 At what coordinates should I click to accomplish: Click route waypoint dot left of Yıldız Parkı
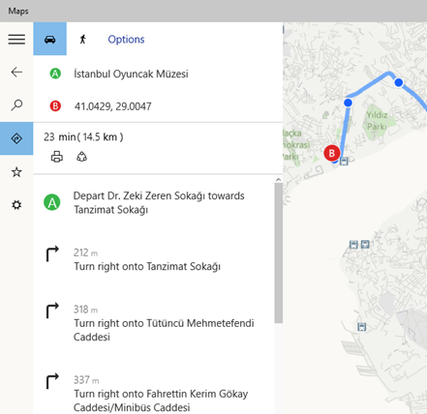click(348, 103)
